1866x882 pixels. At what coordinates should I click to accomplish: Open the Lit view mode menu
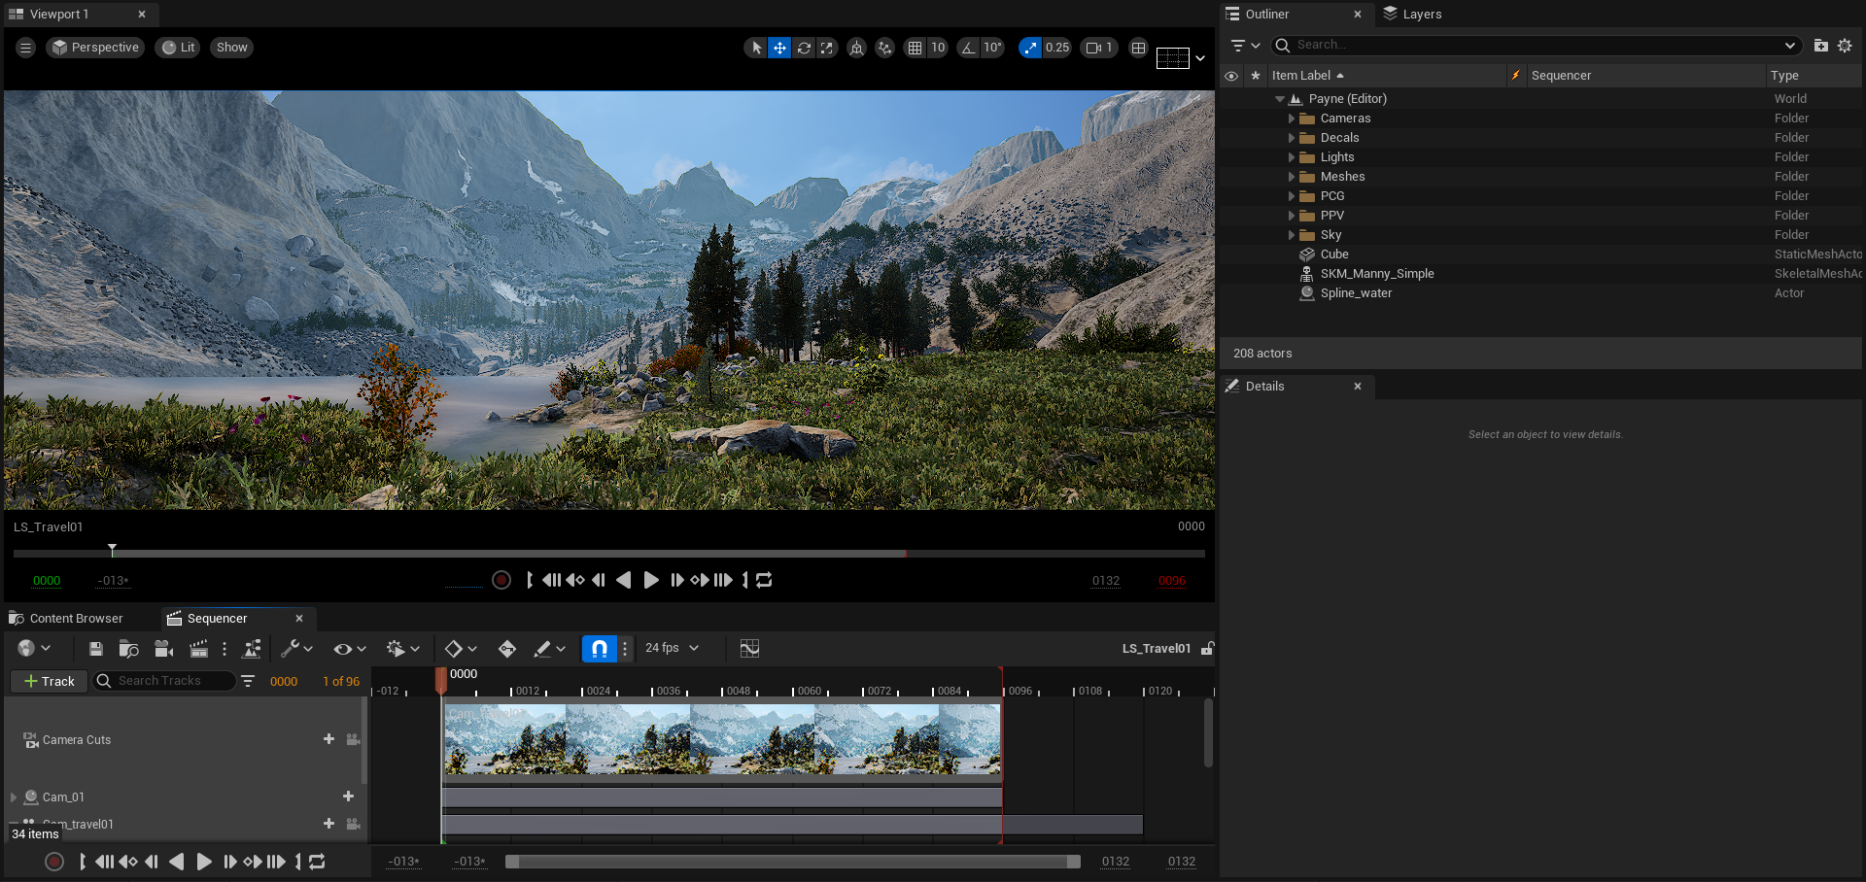coord(178,48)
